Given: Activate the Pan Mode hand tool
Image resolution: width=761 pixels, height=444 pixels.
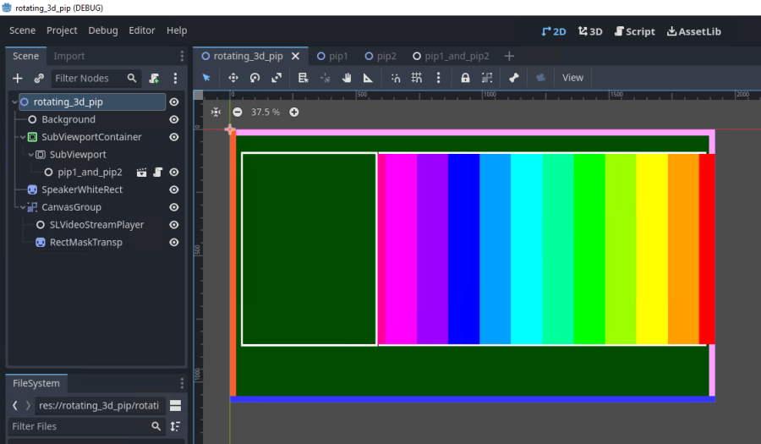Looking at the screenshot, I should 347,78.
